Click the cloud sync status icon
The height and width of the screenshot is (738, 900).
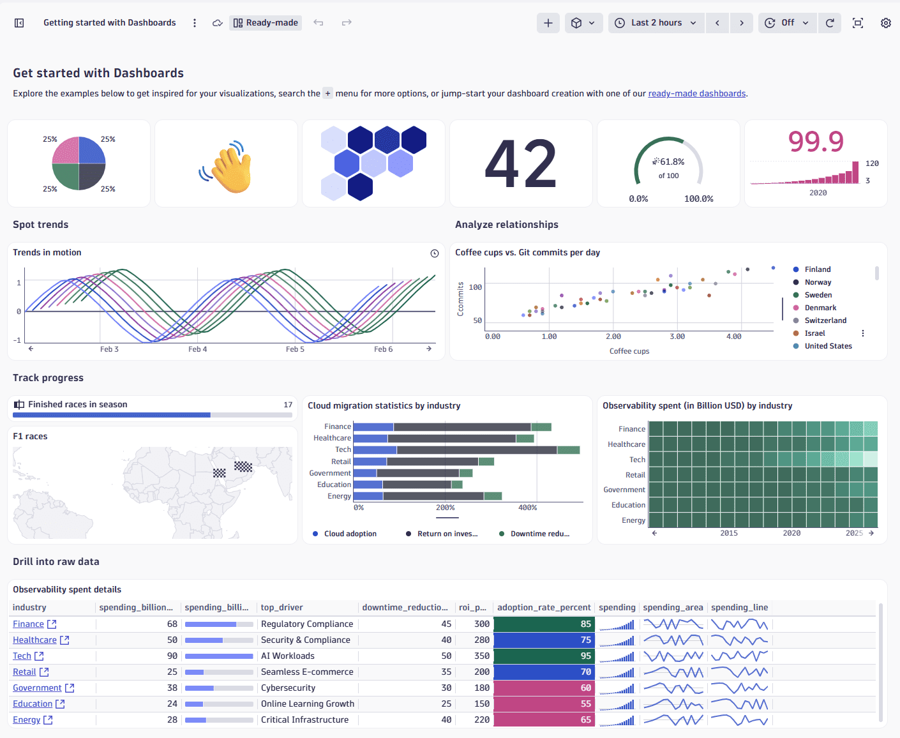coord(218,23)
